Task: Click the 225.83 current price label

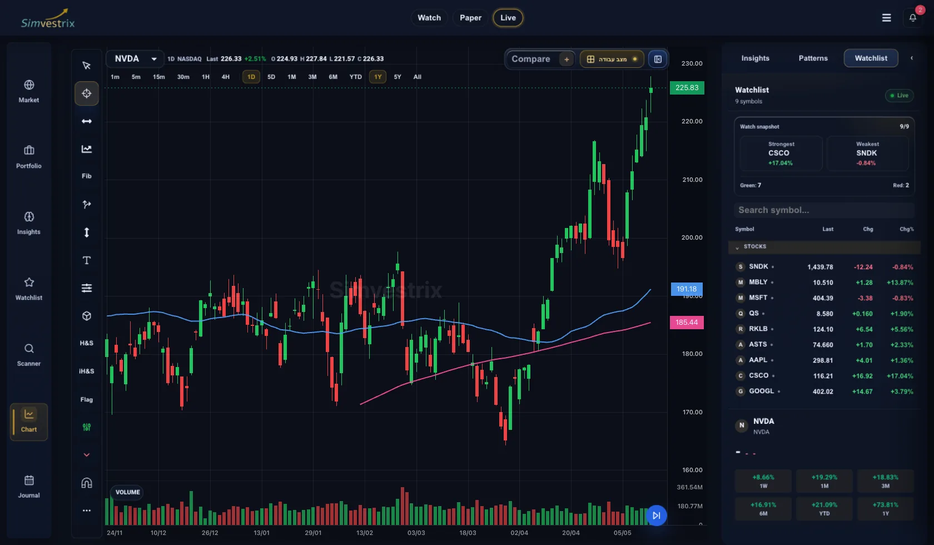Action: coord(687,88)
